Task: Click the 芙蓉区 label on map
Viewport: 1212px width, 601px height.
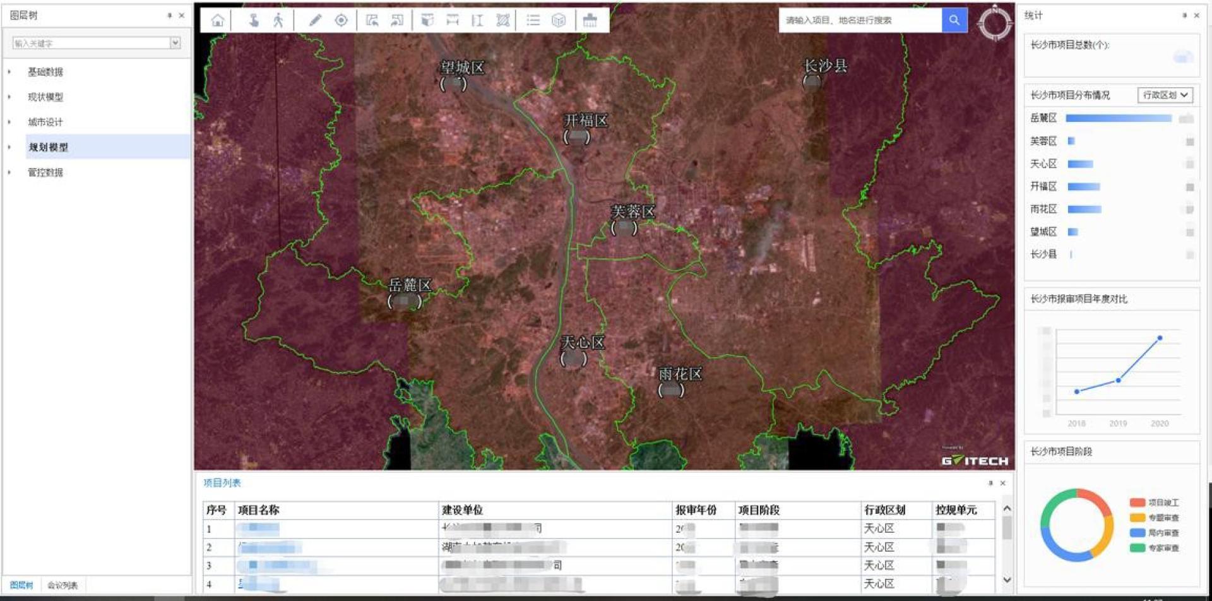Action: click(x=633, y=211)
